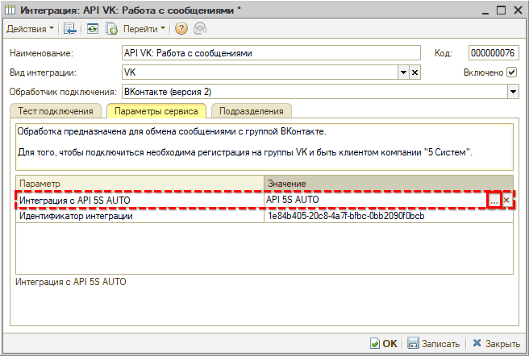Open the Обработчик подключения dropdown list
529x356 pixels.
tap(512, 92)
